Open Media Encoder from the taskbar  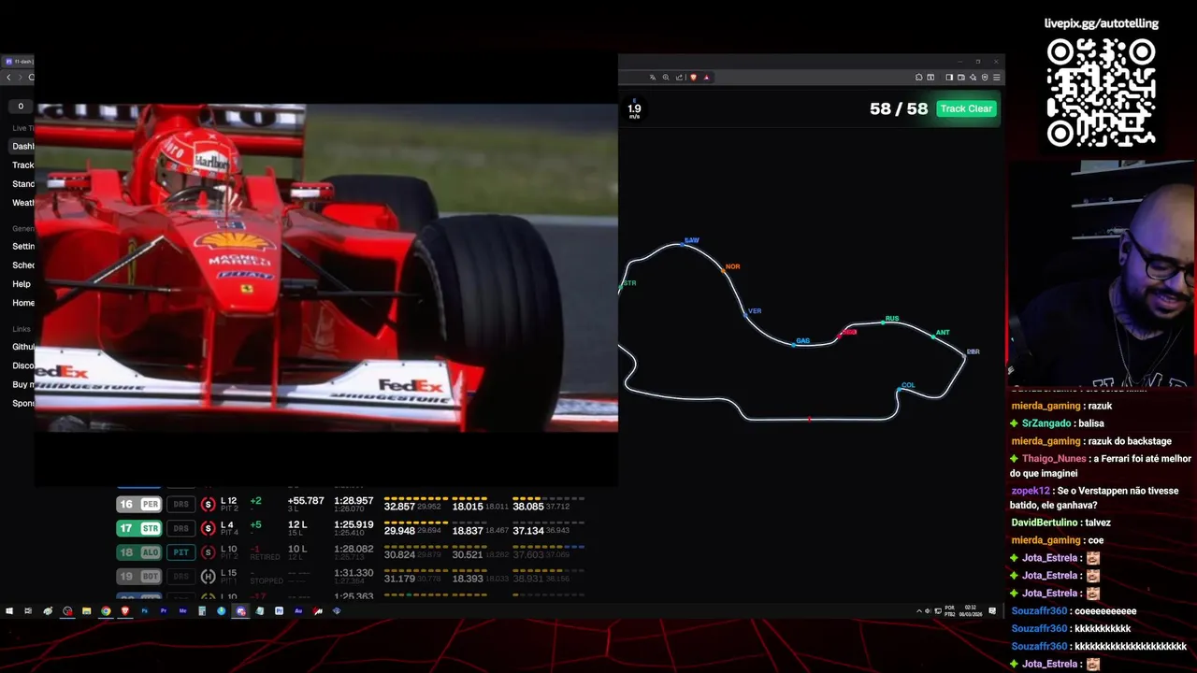click(x=182, y=611)
